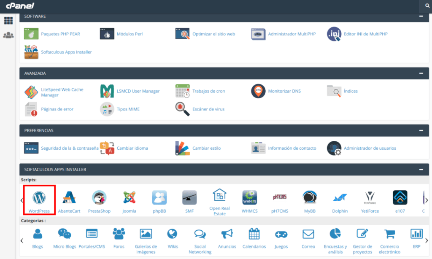Image resolution: width=432 pixels, height=259 pixels.
Task: Open Editor INI de MultiPHP icon
Action: coord(334,34)
